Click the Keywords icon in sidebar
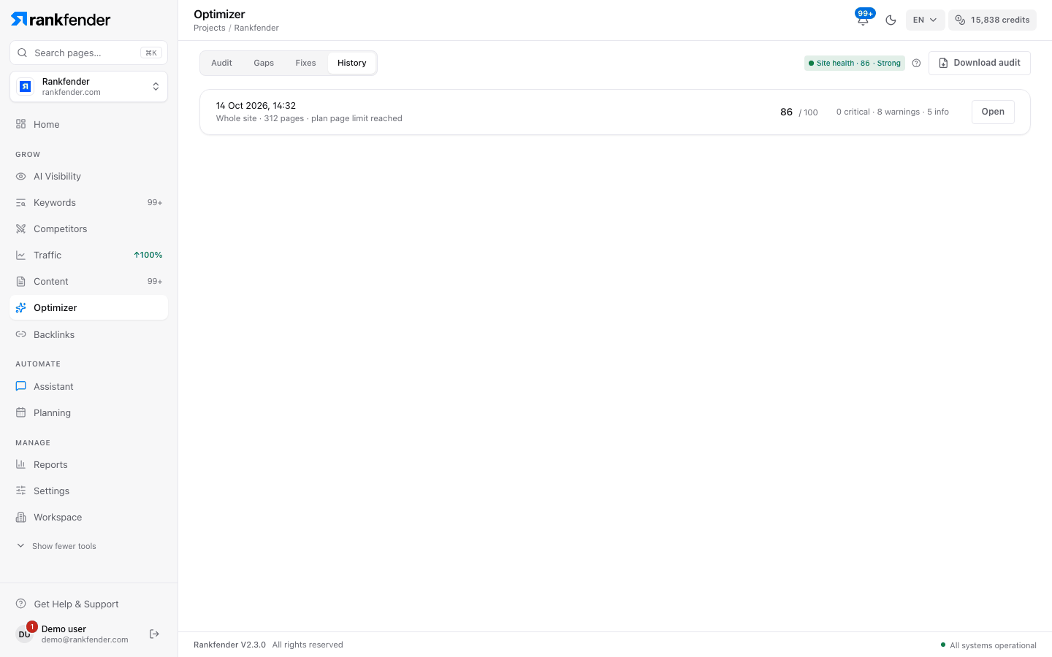The width and height of the screenshot is (1052, 657). pyautogui.click(x=21, y=202)
